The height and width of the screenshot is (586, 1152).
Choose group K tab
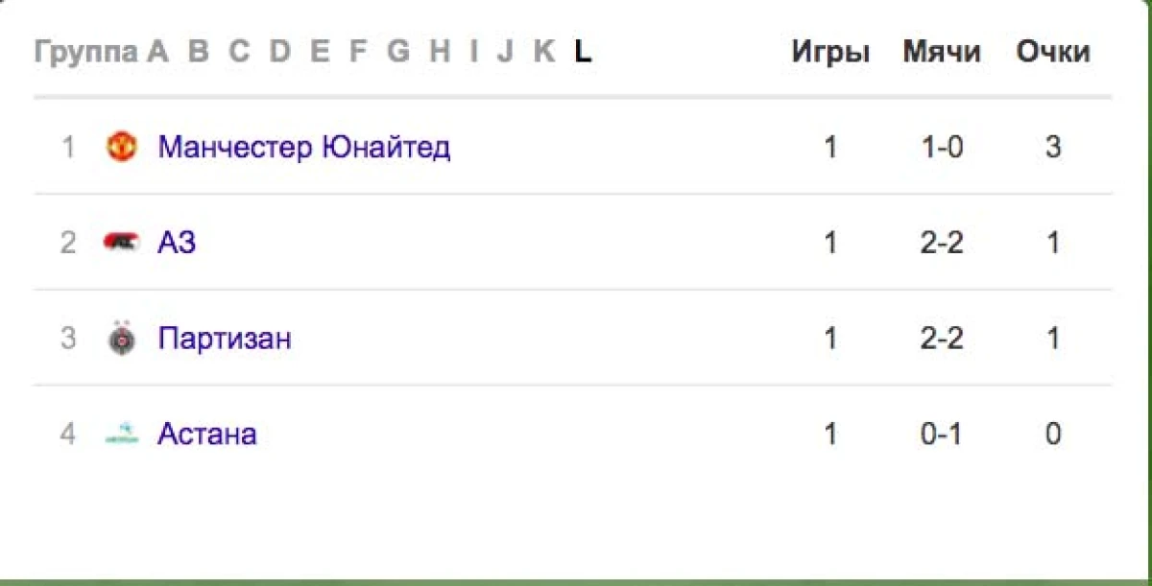[x=543, y=51]
